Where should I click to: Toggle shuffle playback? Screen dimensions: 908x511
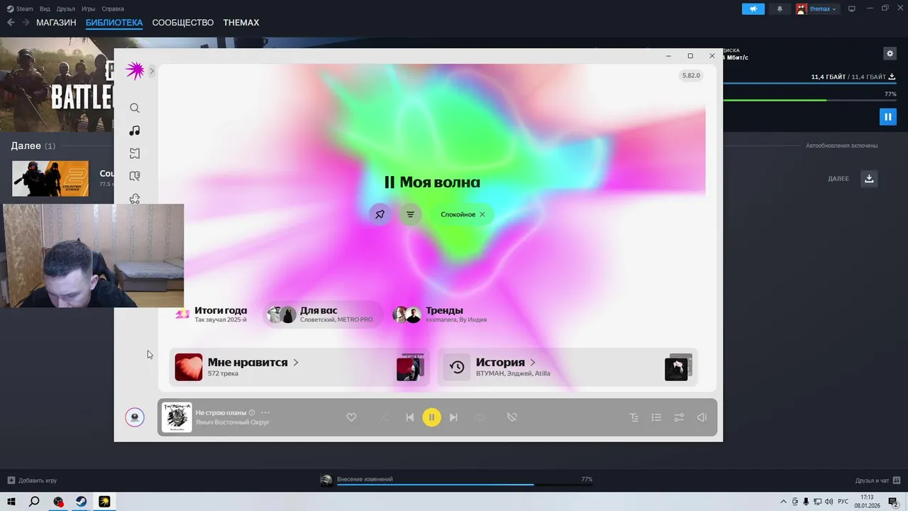(384, 417)
